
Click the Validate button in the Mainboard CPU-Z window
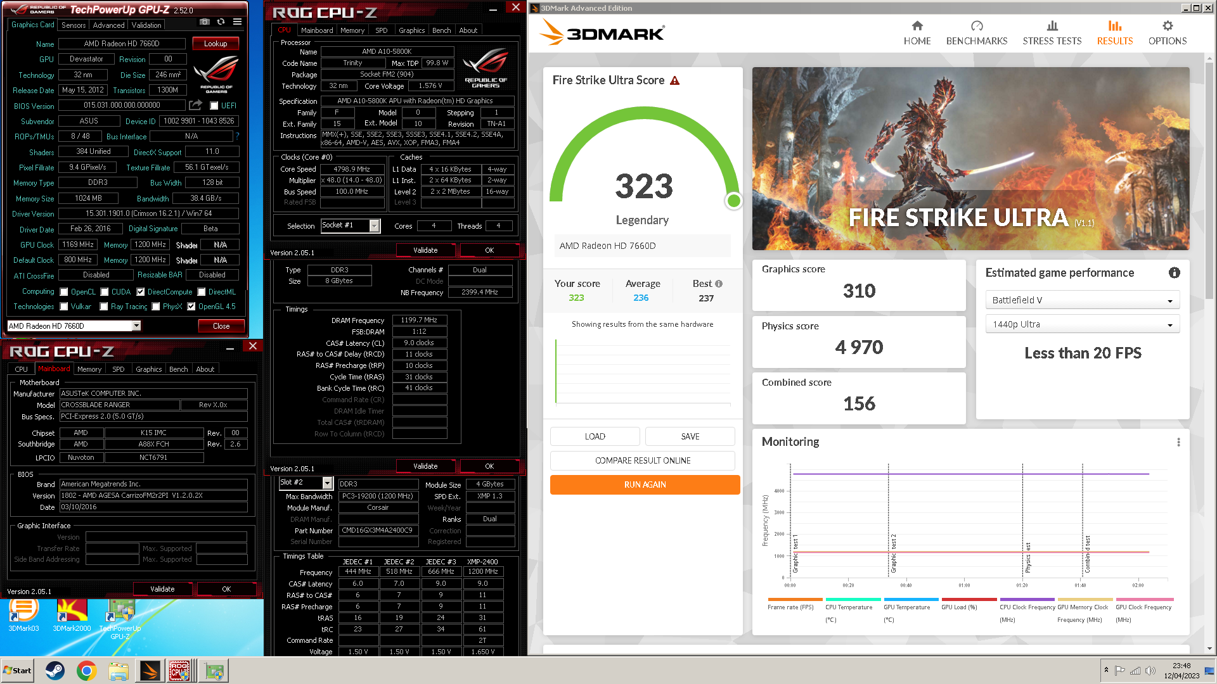162,589
